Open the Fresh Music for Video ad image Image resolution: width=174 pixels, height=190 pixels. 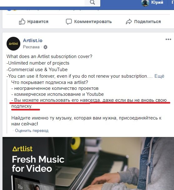click(x=88, y=163)
